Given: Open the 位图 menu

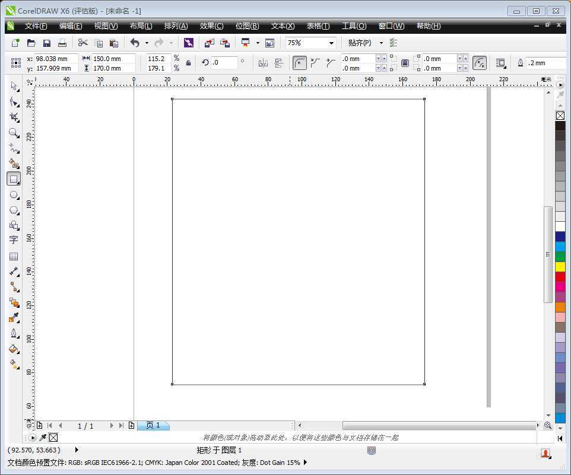Looking at the screenshot, I should (247, 25).
